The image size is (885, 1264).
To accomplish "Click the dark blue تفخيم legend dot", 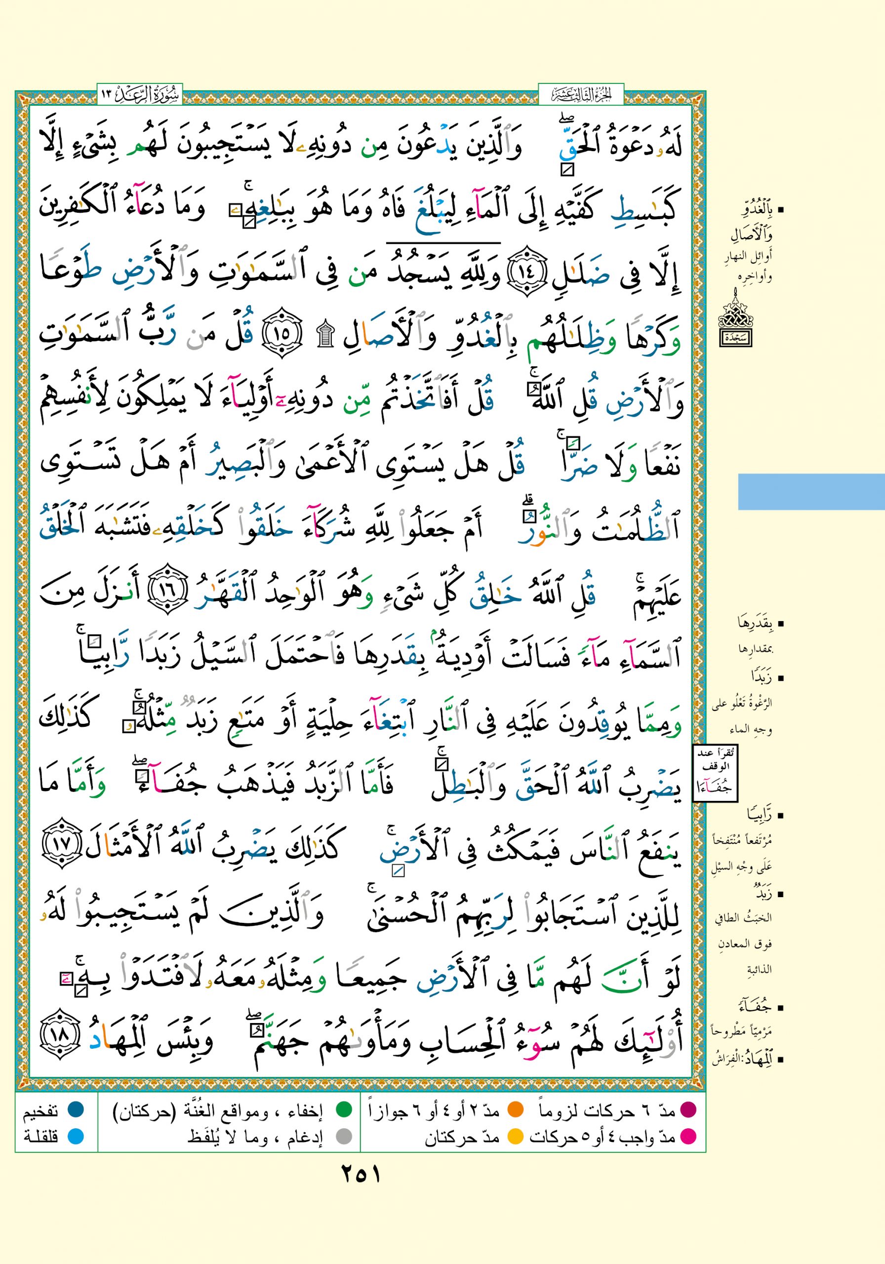I will click(x=75, y=1110).
